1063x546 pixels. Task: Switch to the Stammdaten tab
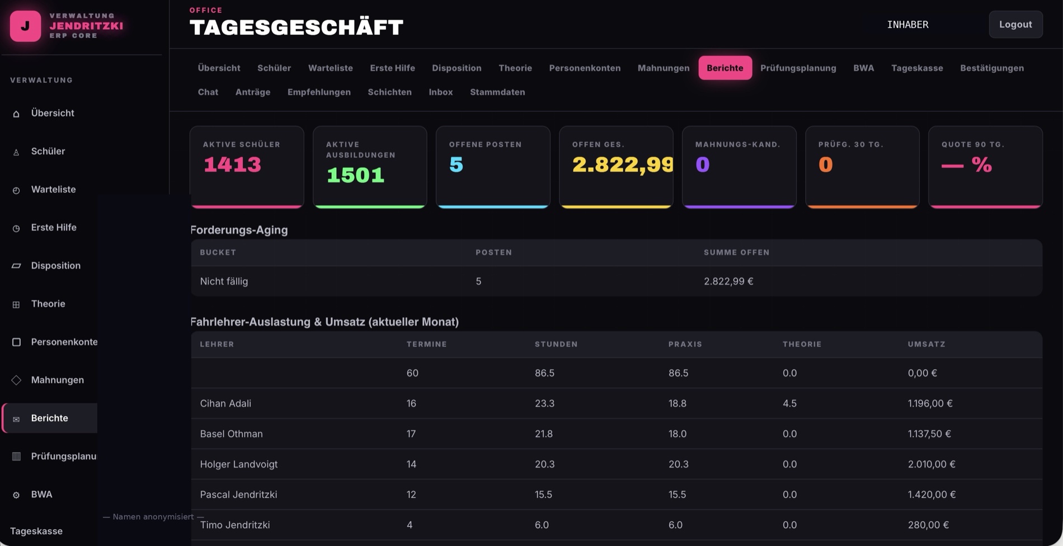coord(497,92)
